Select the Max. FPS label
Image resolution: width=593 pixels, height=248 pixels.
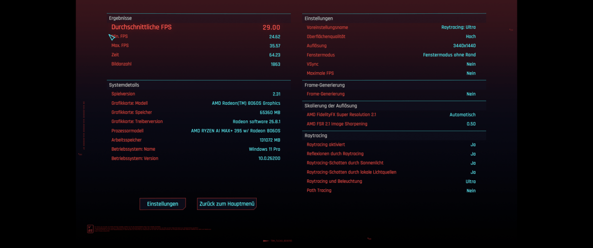pyautogui.click(x=120, y=46)
